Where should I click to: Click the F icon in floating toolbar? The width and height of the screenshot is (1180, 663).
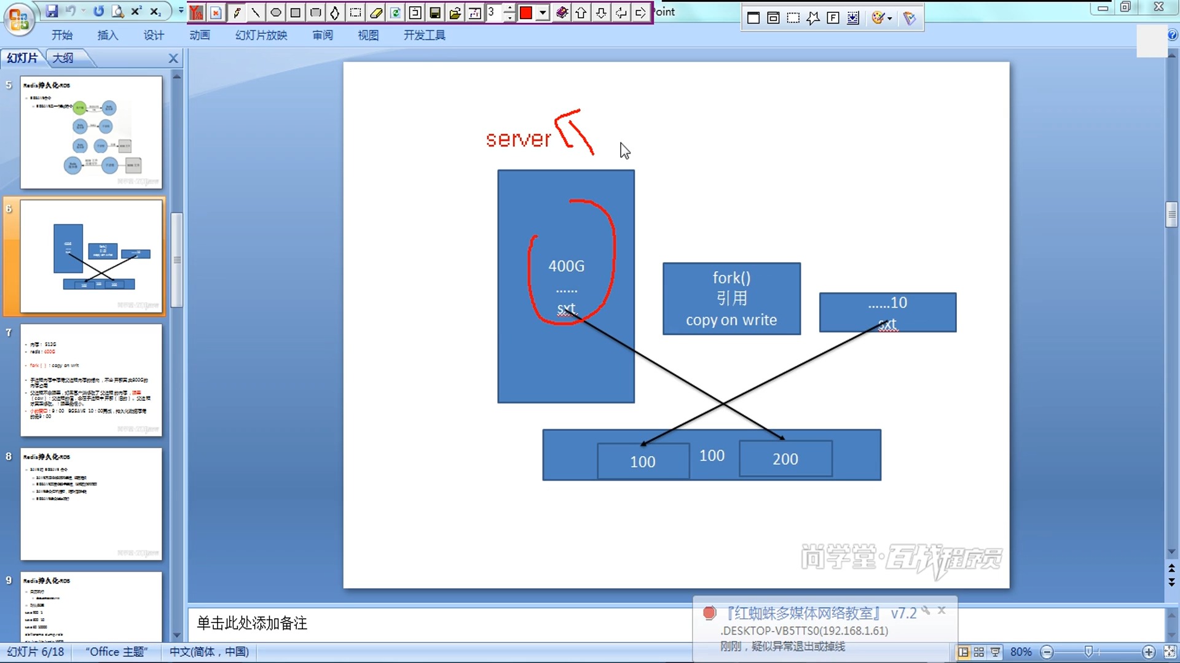point(833,18)
